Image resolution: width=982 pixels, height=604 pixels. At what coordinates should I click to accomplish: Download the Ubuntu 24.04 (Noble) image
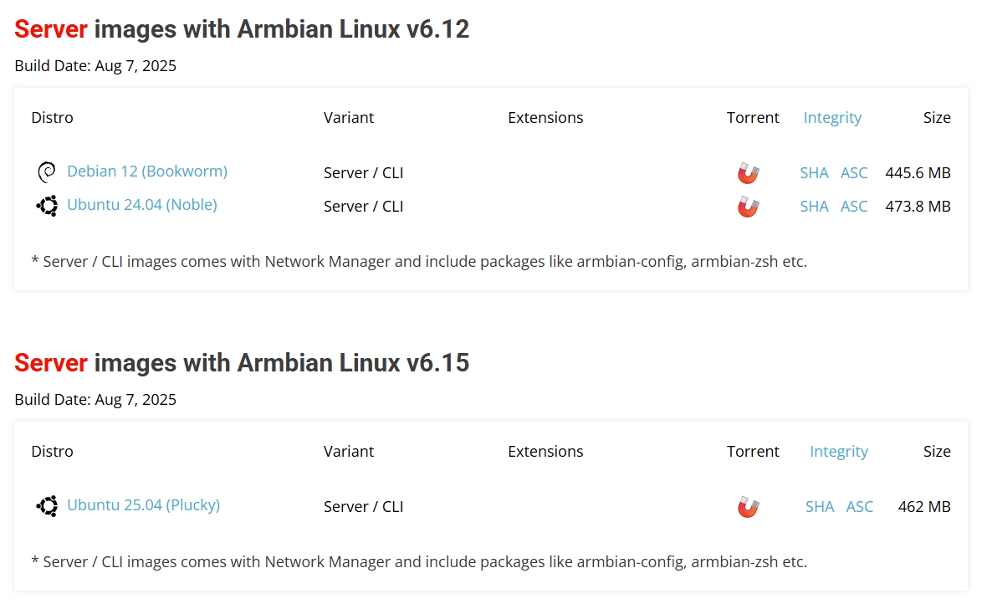tap(142, 205)
